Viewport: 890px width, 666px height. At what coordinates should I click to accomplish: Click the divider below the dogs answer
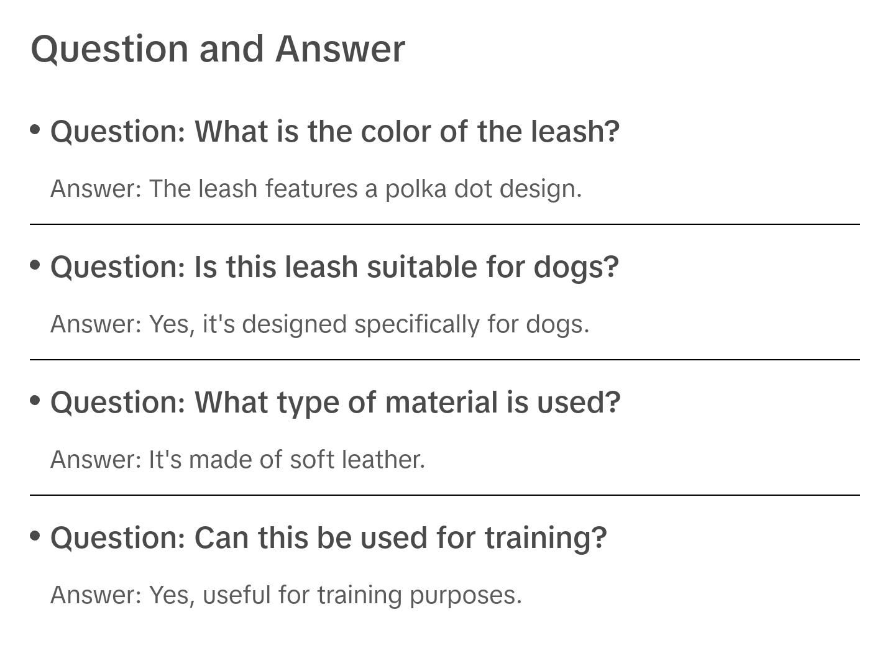click(445, 360)
